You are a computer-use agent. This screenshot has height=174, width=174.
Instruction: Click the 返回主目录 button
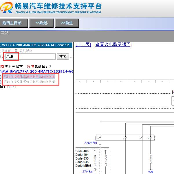coord(14,23)
